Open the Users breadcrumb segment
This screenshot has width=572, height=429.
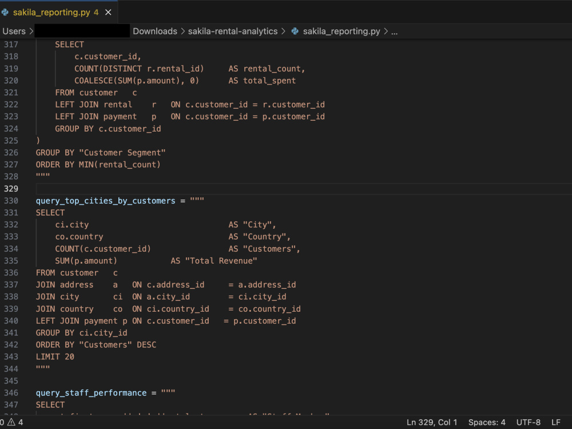tap(14, 31)
